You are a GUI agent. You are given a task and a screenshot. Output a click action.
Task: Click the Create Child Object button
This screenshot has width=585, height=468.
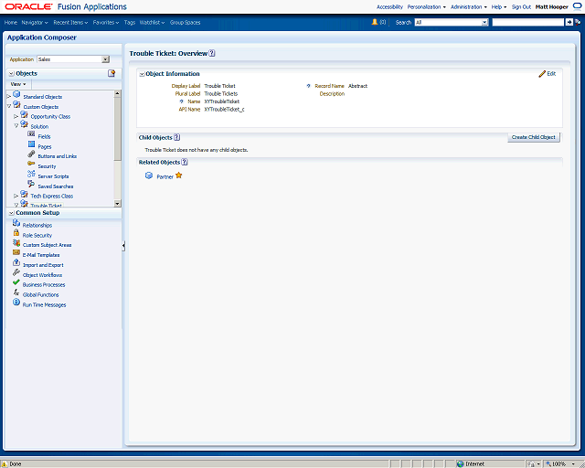click(534, 137)
